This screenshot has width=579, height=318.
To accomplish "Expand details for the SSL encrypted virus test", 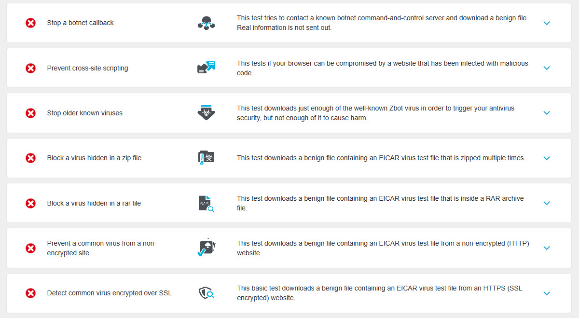I will coord(547,293).
